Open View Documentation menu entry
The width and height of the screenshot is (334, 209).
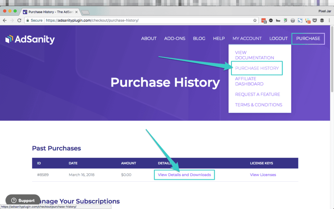tap(254, 55)
